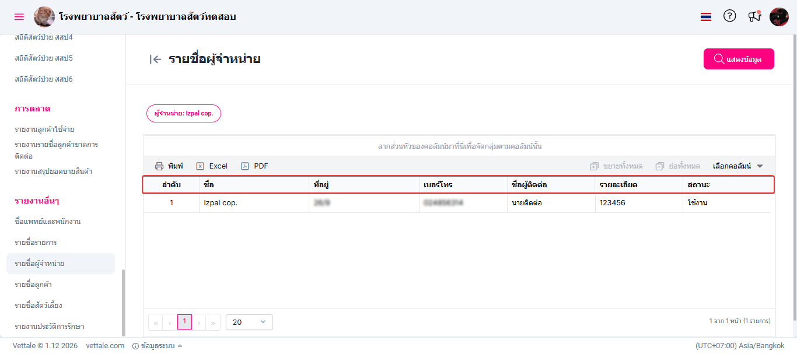Click the sidebar vertical scrollbar
The width and height of the screenshot is (797, 354).
click(x=123, y=302)
